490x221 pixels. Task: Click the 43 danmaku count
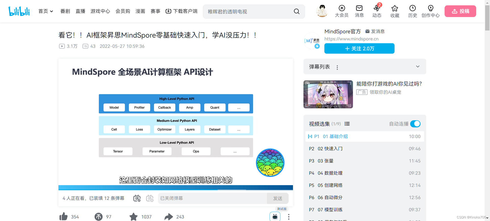tap(89, 46)
